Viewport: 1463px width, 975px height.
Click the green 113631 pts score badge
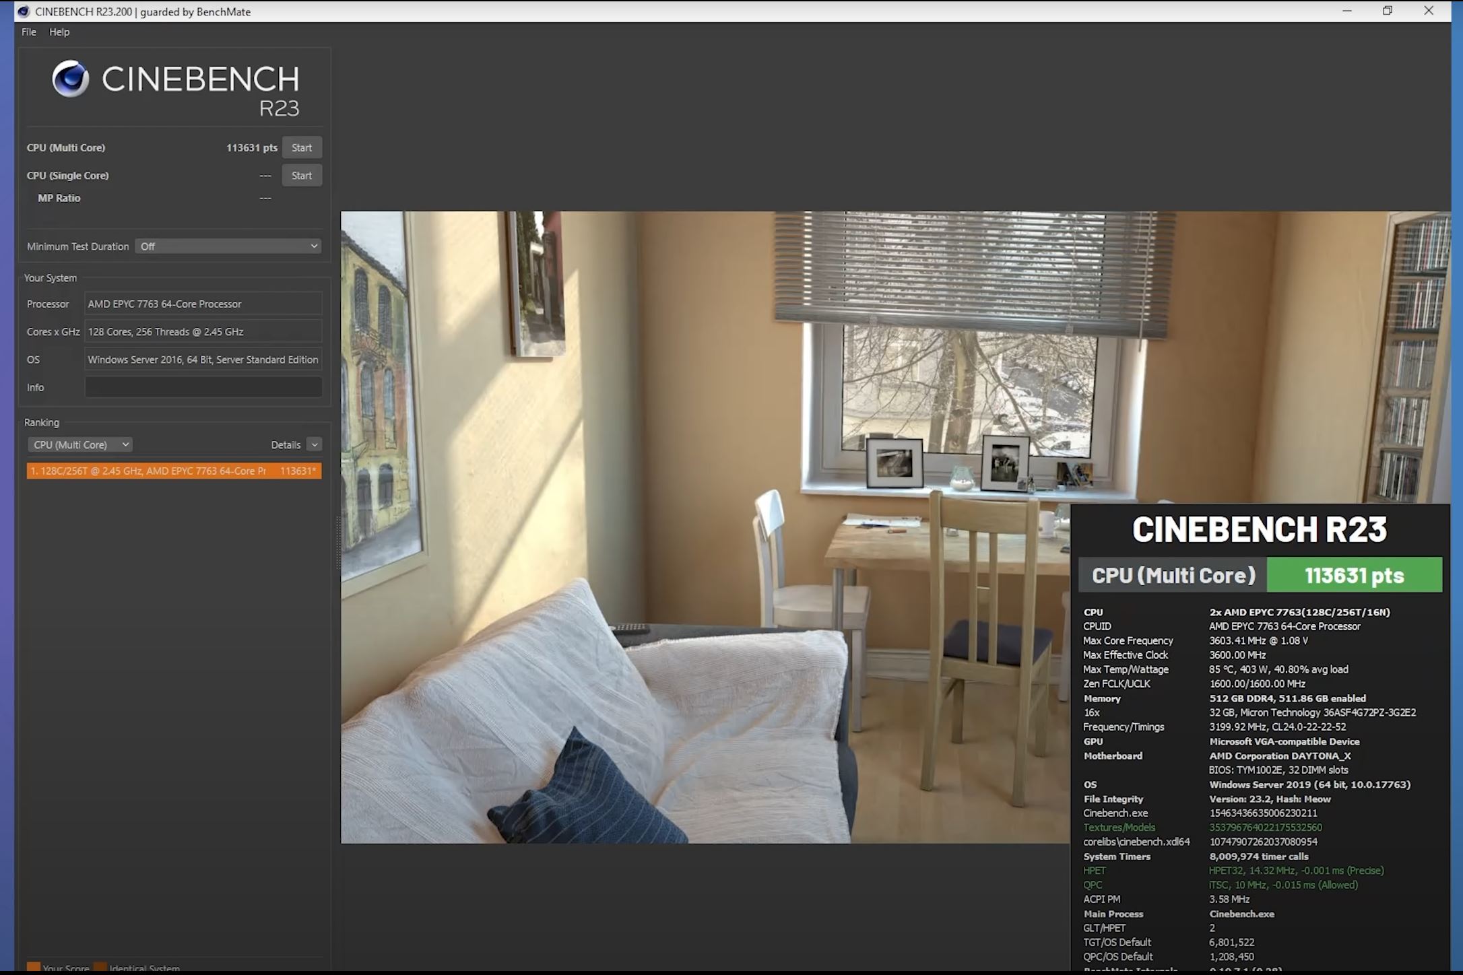[1354, 575]
